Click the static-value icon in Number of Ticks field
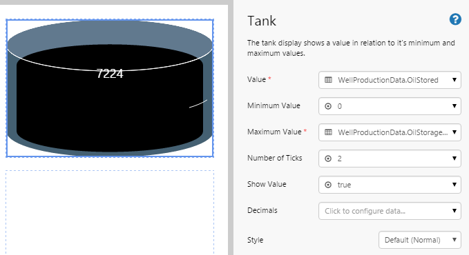The image size is (469, 255). point(328,159)
